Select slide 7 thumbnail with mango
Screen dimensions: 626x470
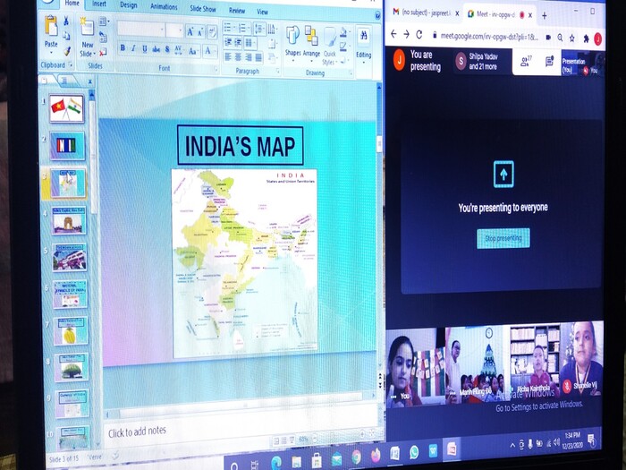[x=71, y=331]
